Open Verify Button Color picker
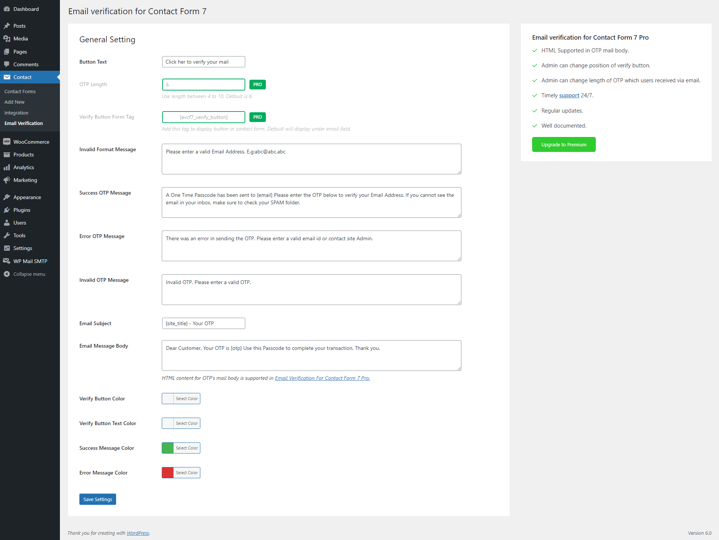Image resolution: width=719 pixels, height=540 pixels. tap(181, 399)
